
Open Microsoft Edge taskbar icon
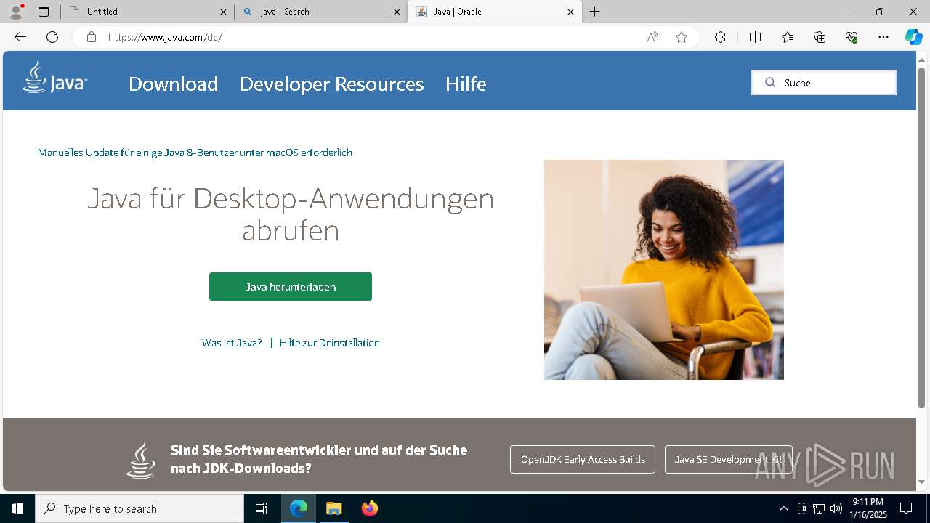(299, 508)
